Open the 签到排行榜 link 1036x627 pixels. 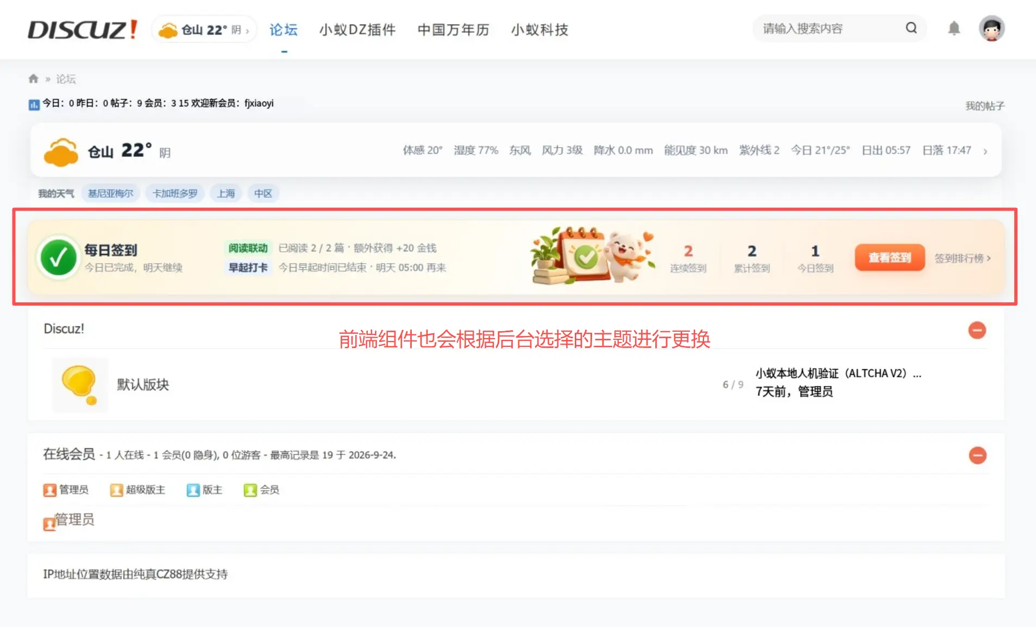click(x=963, y=258)
